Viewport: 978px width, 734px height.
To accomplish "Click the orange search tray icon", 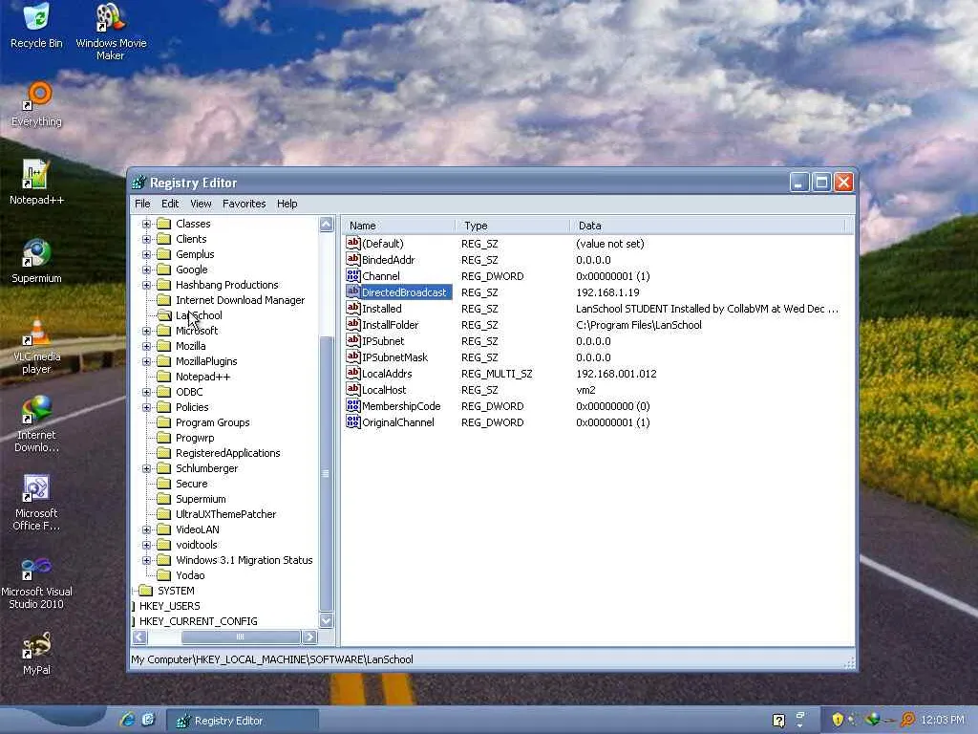I will coord(907,720).
